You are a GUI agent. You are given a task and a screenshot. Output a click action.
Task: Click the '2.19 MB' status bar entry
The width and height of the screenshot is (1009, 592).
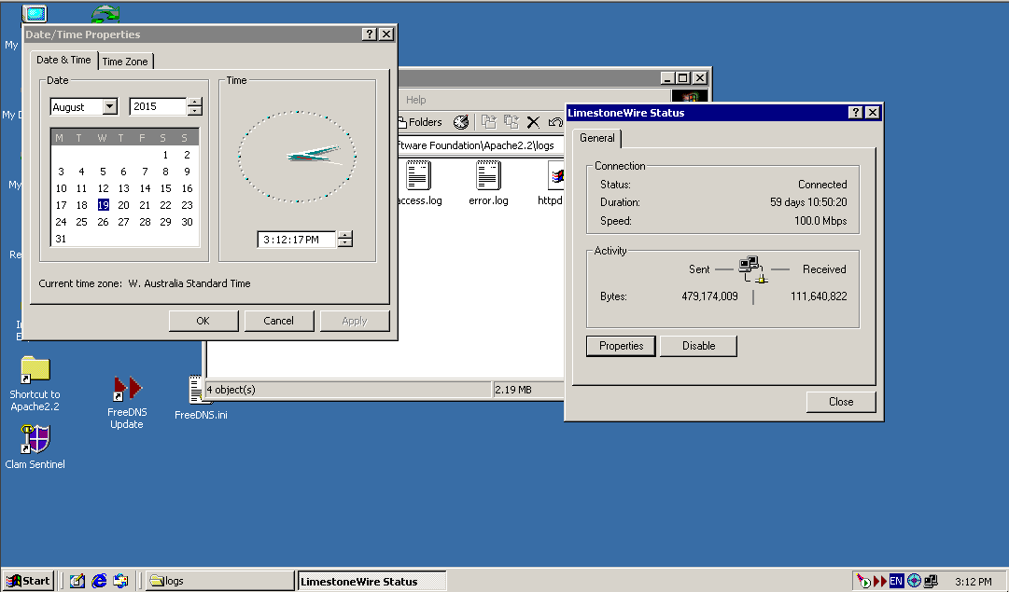pos(512,390)
